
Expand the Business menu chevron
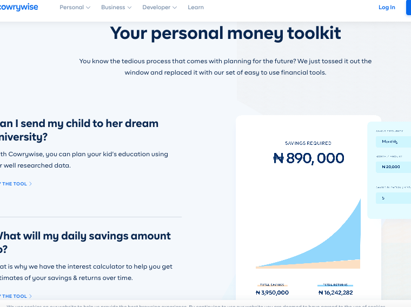click(129, 8)
